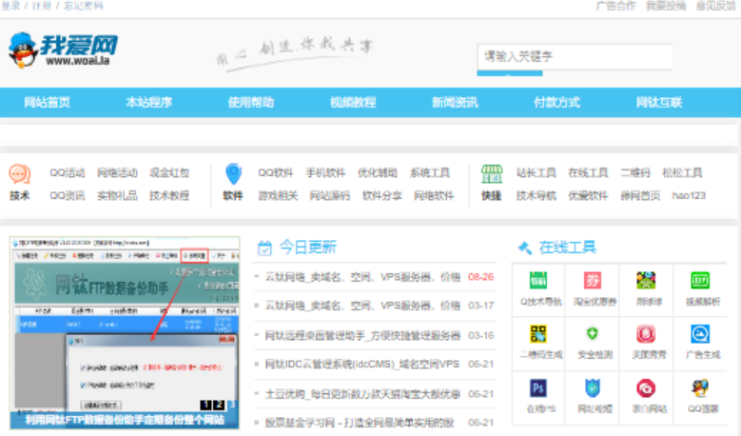This screenshot has width=741, height=436.
Task: Launch the 安全检测 security shield icon
Action: 592,335
